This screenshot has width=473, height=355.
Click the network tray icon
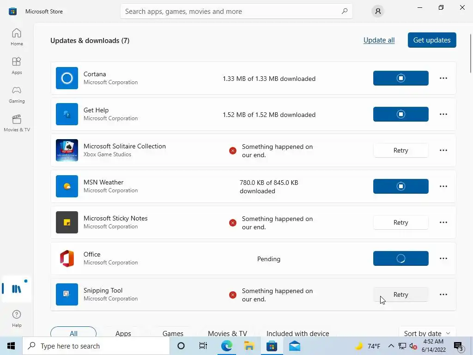(x=402, y=346)
